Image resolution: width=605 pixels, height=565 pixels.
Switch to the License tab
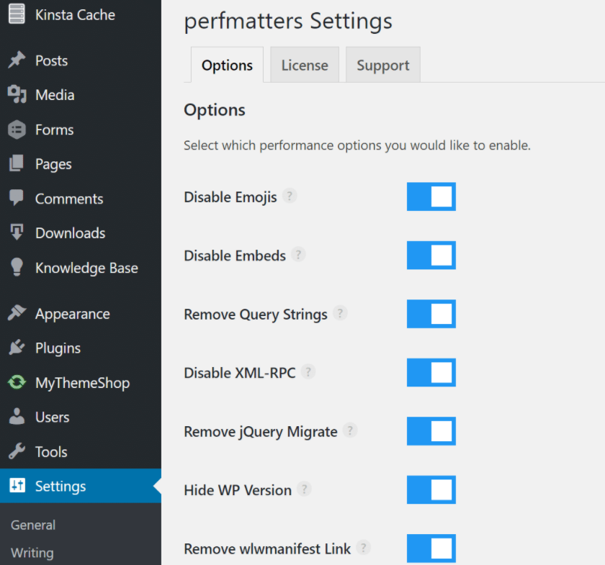(x=305, y=65)
